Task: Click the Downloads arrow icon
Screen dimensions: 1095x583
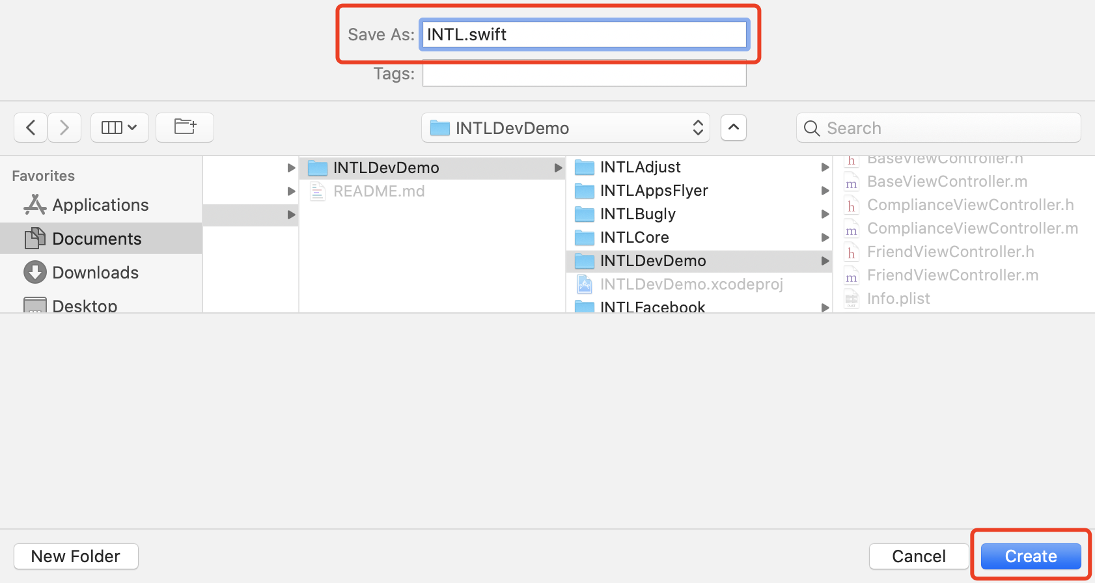Action: pos(35,272)
